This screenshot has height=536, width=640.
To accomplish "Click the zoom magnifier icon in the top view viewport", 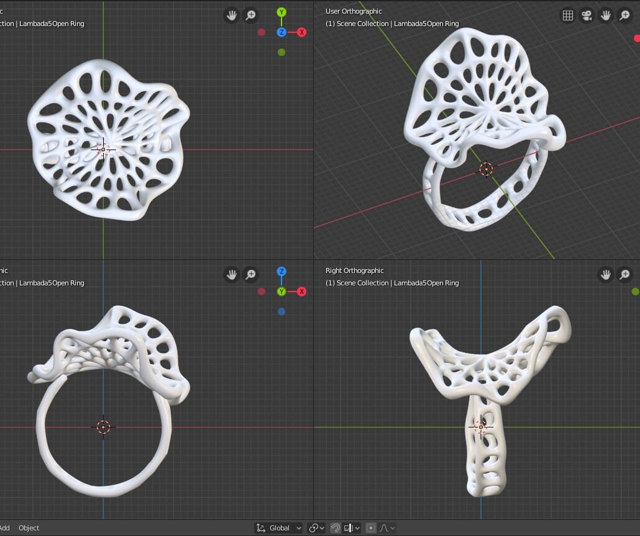I will 250,16.
